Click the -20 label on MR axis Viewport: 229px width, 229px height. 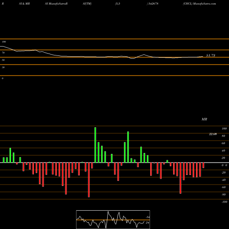[224, 173]
